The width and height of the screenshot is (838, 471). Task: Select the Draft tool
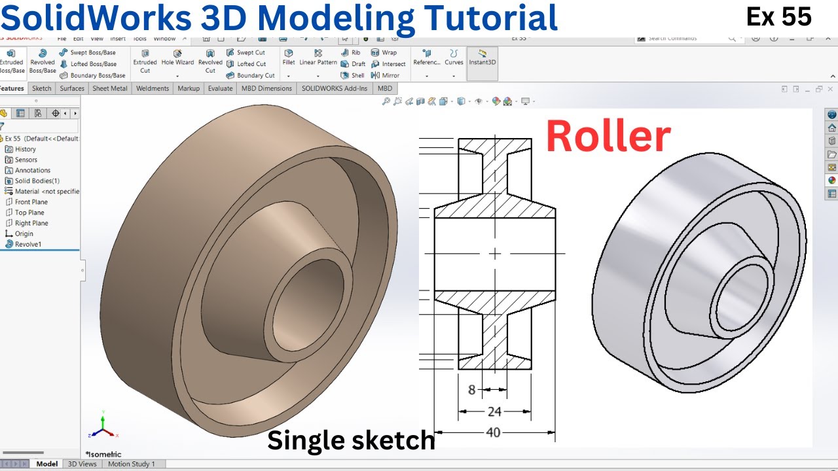[x=353, y=64]
